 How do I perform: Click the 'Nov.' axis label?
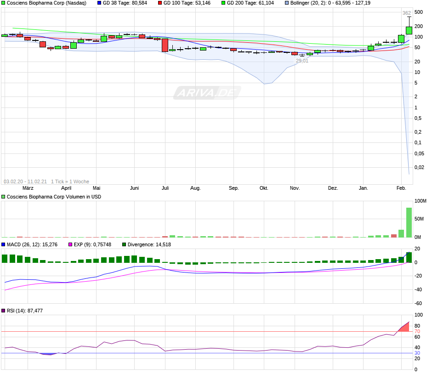(x=295, y=188)
